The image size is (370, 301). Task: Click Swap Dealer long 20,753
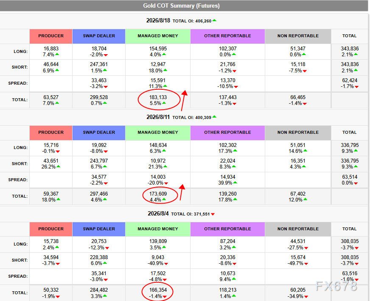pyautogui.click(x=99, y=241)
